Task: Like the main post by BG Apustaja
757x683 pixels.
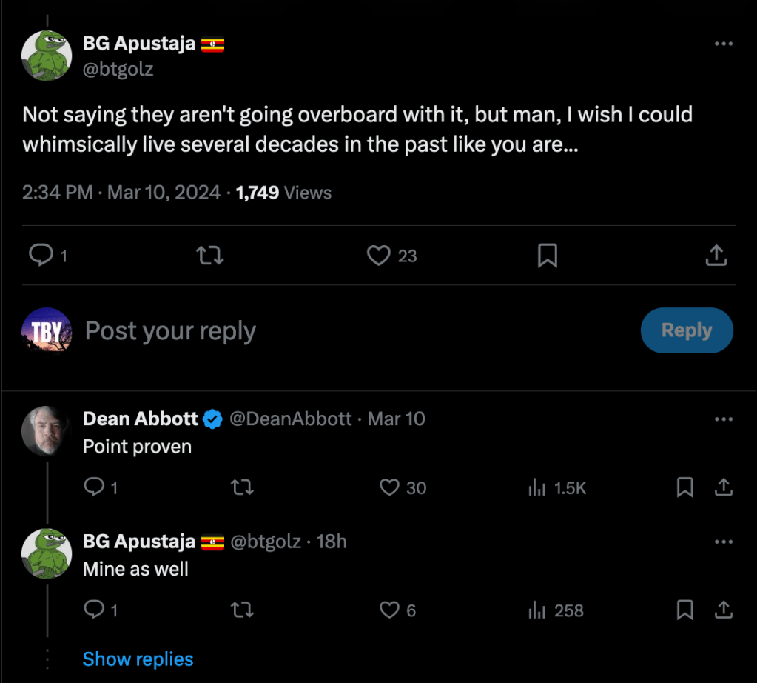Action: (379, 256)
